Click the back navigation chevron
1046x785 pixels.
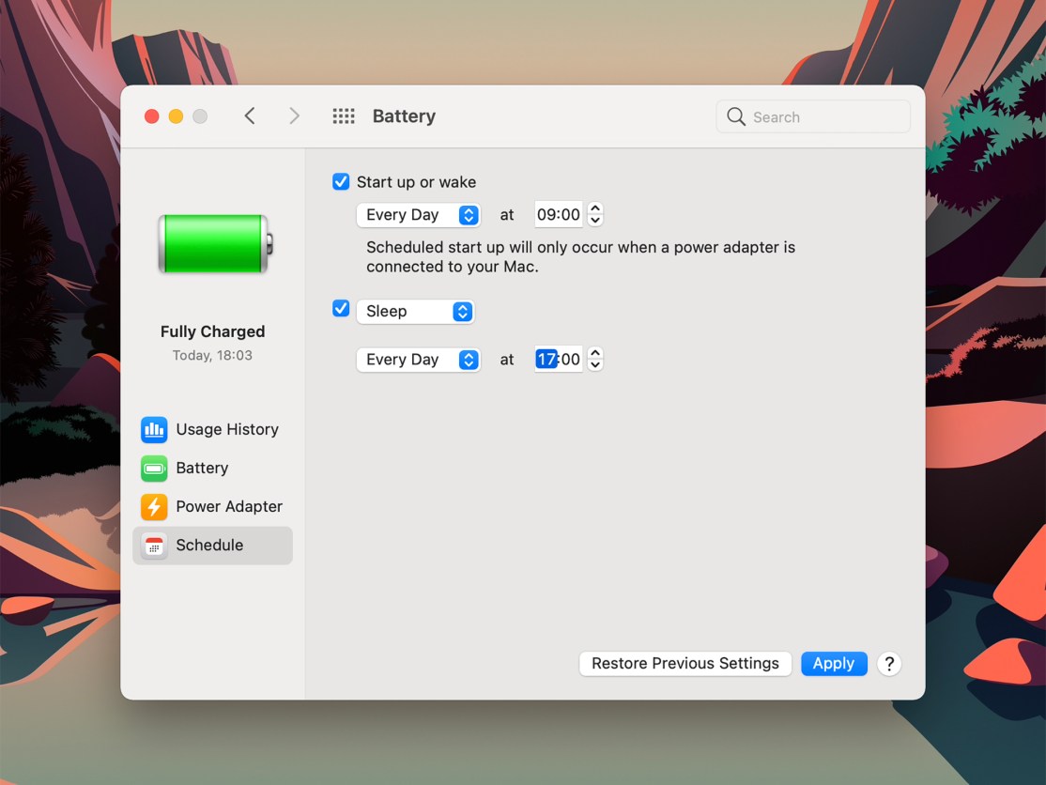[250, 115]
